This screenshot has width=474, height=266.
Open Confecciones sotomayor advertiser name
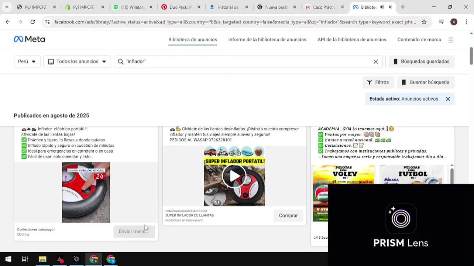(x=36, y=229)
